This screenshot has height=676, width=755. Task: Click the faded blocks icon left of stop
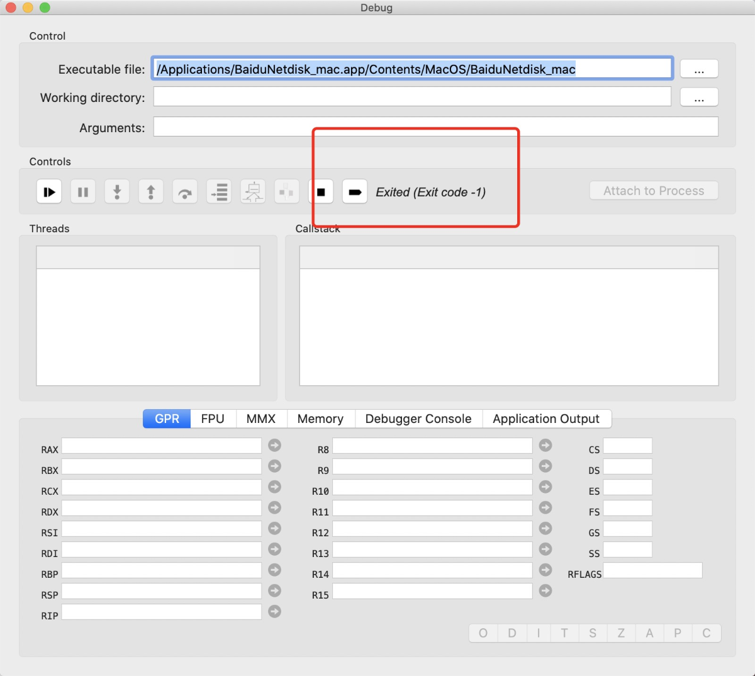click(x=287, y=192)
